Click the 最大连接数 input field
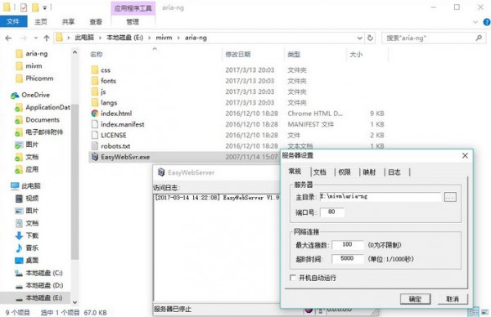Viewport: 491px width, 317px height. [x=348, y=244]
